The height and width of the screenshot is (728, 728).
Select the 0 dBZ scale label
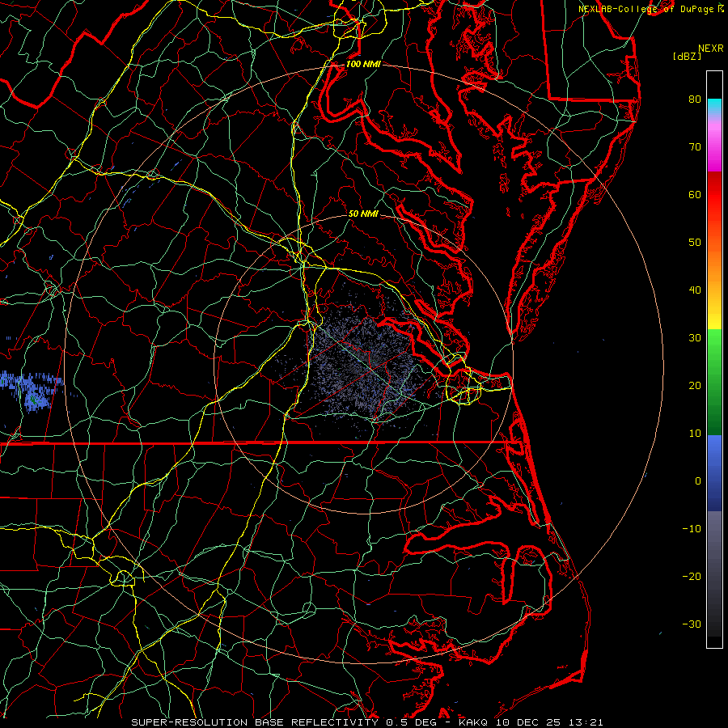click(698, 481)
